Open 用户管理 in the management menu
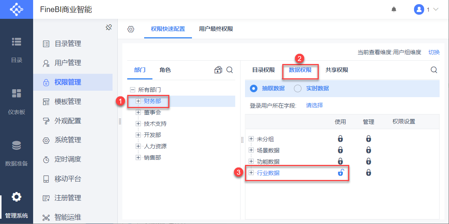The width and height of the screenshot is (449, 224). coord(68,63)
